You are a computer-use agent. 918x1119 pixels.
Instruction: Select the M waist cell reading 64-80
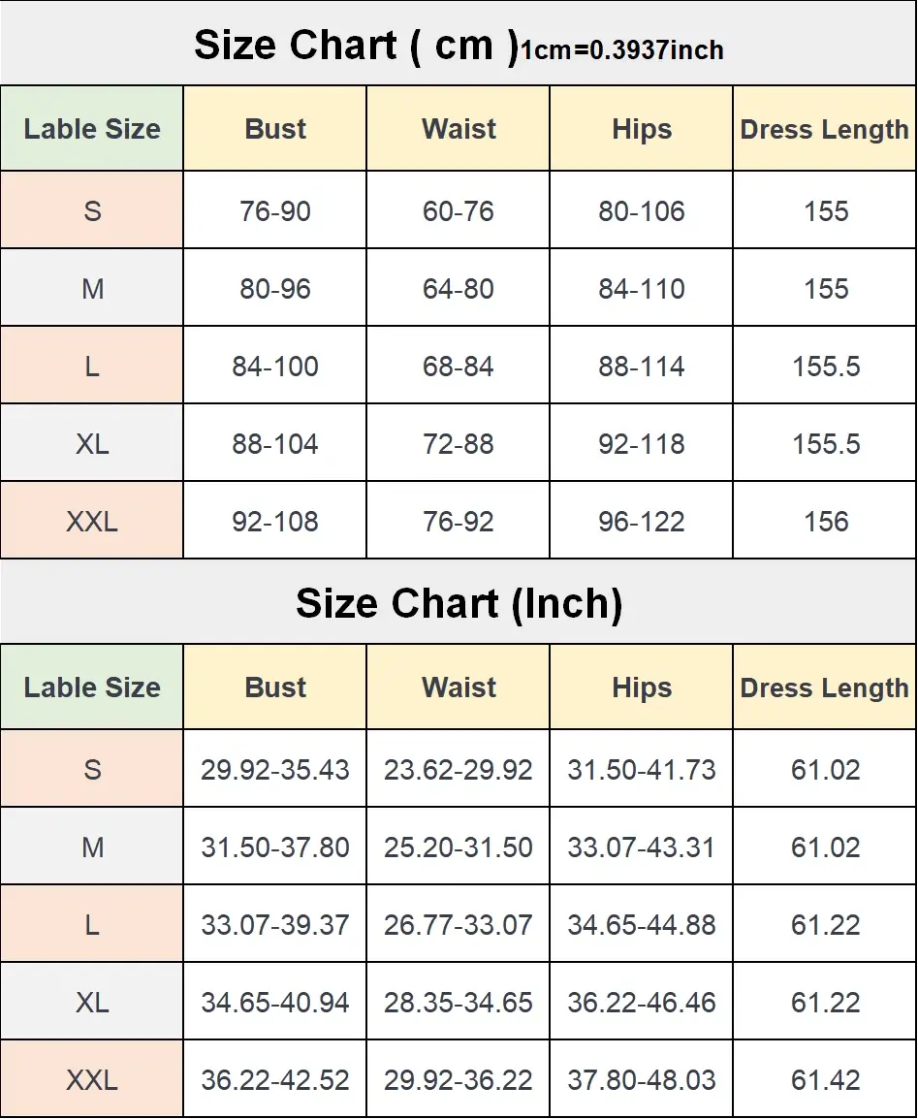pos(459,289)
